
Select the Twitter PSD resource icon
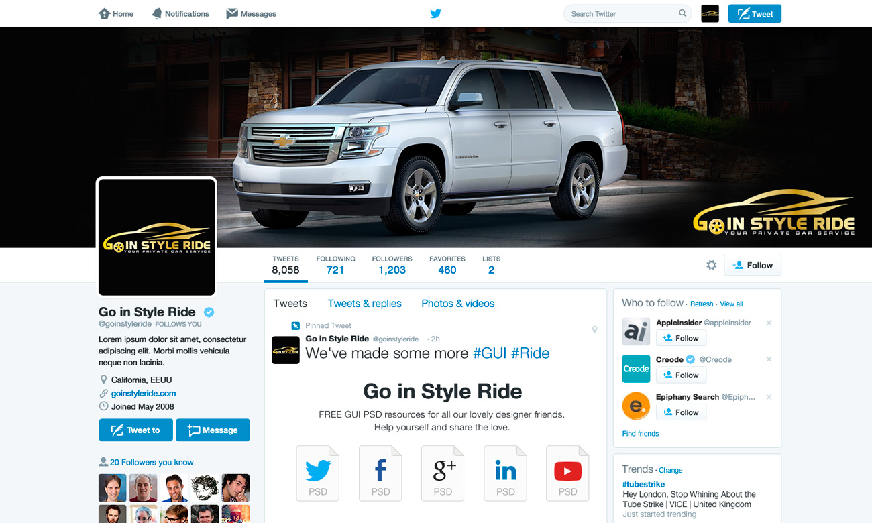coord(317,473)
